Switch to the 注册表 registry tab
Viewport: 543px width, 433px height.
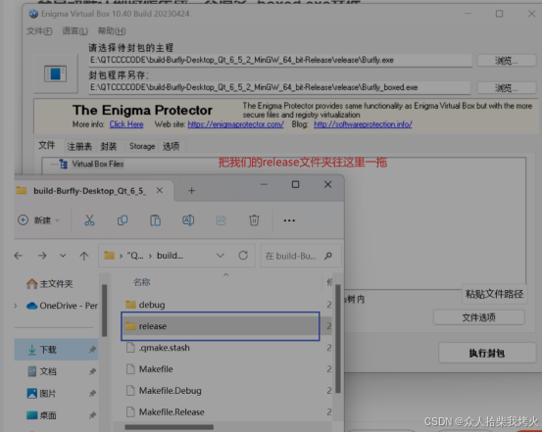tap(79, 146)
